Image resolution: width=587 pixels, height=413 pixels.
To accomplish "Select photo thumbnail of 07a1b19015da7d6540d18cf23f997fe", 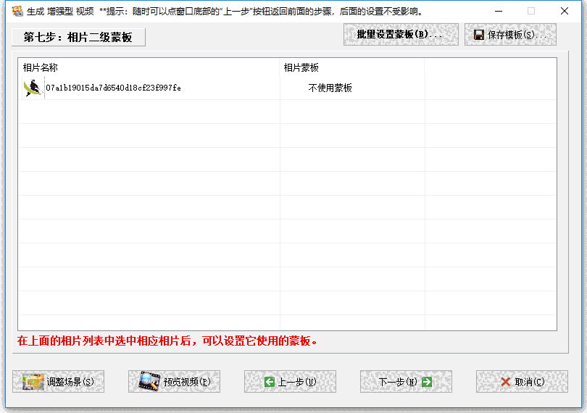I will 33,88.
